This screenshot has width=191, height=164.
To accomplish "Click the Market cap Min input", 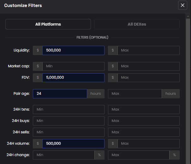I will tap(73, 66).
